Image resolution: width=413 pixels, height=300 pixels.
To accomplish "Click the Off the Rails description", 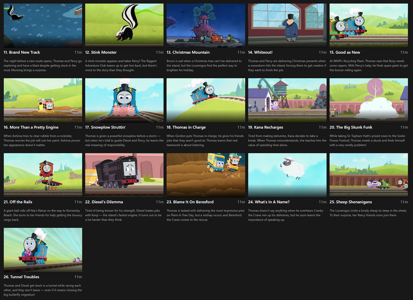I will (43, 215).
